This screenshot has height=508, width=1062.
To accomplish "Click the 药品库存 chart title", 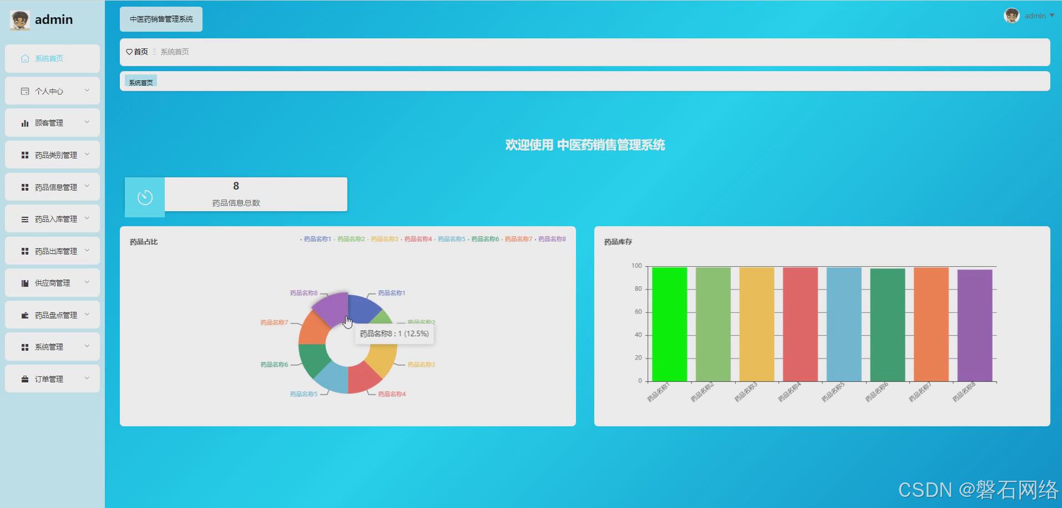I will (618, 242).
